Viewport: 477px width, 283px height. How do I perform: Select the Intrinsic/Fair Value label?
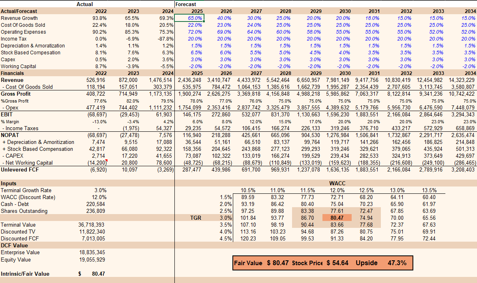pyautogui.click(x=25, y=274)
